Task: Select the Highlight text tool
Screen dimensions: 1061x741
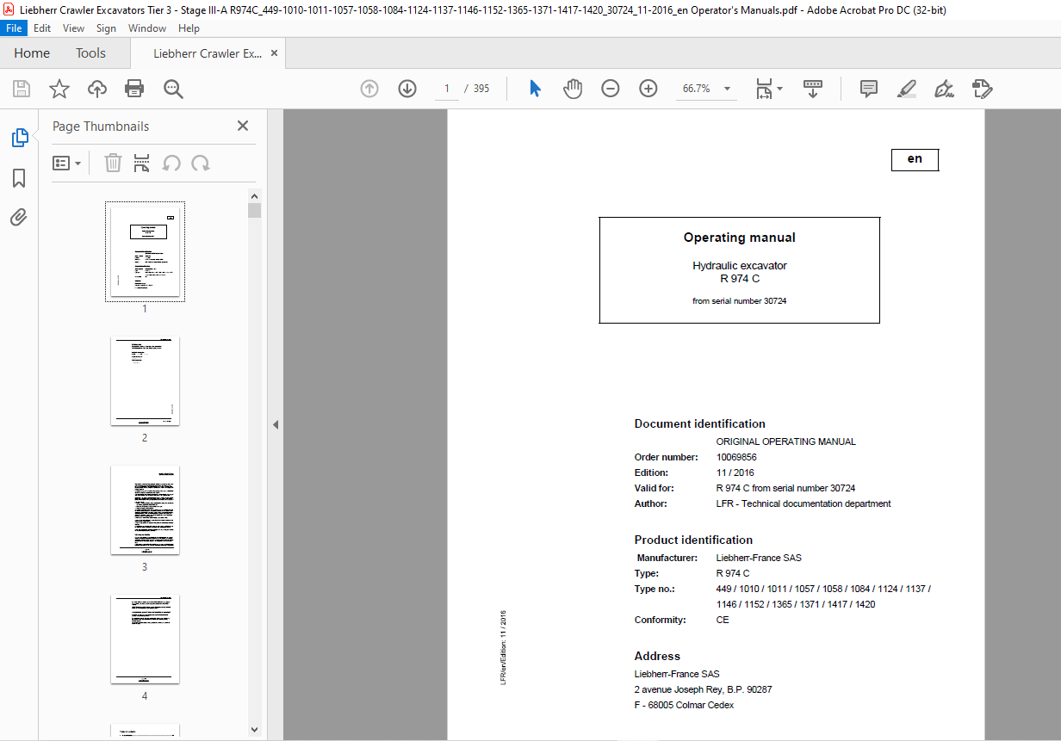Action: tap(906, 89)
